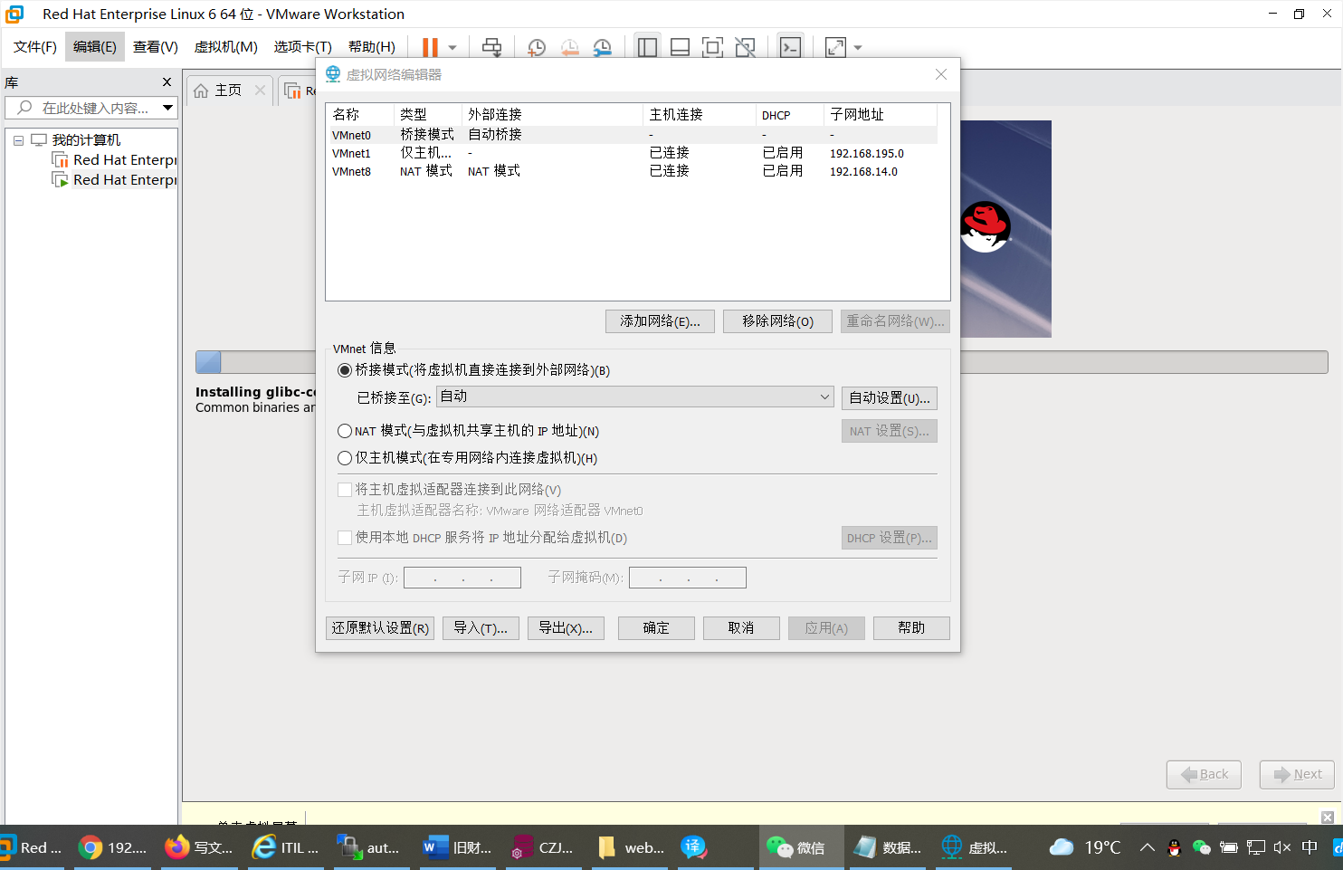Toggle the thumbnail bar view icon
This screenshot has height=870, width=1343.
click(x=680, y=47)
